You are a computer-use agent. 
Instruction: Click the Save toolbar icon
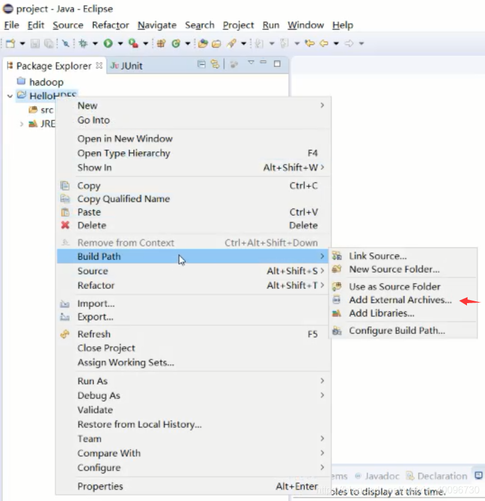(35, 43)
